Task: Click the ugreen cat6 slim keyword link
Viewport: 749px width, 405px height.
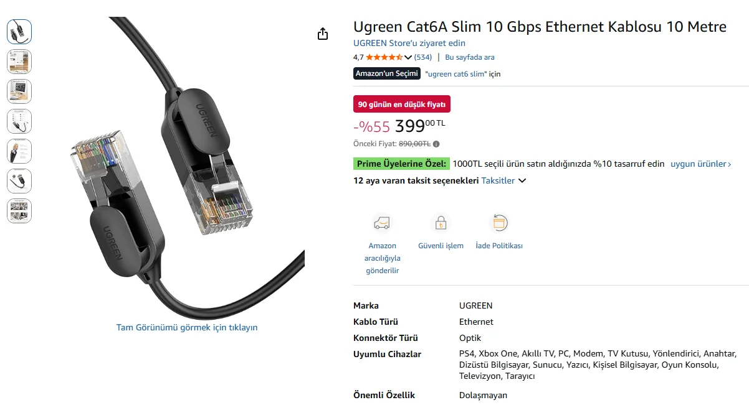Action: tap(456, 74)
